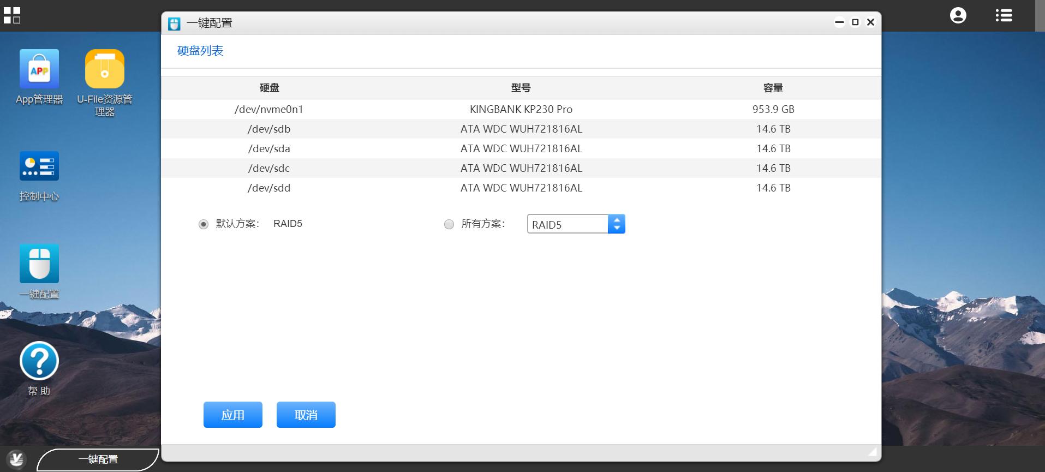Image resolution: width=1045 pixels, height=472 pixels.
Task: Click the taskbar logo icon at bottom left
Action: point(16,459)
